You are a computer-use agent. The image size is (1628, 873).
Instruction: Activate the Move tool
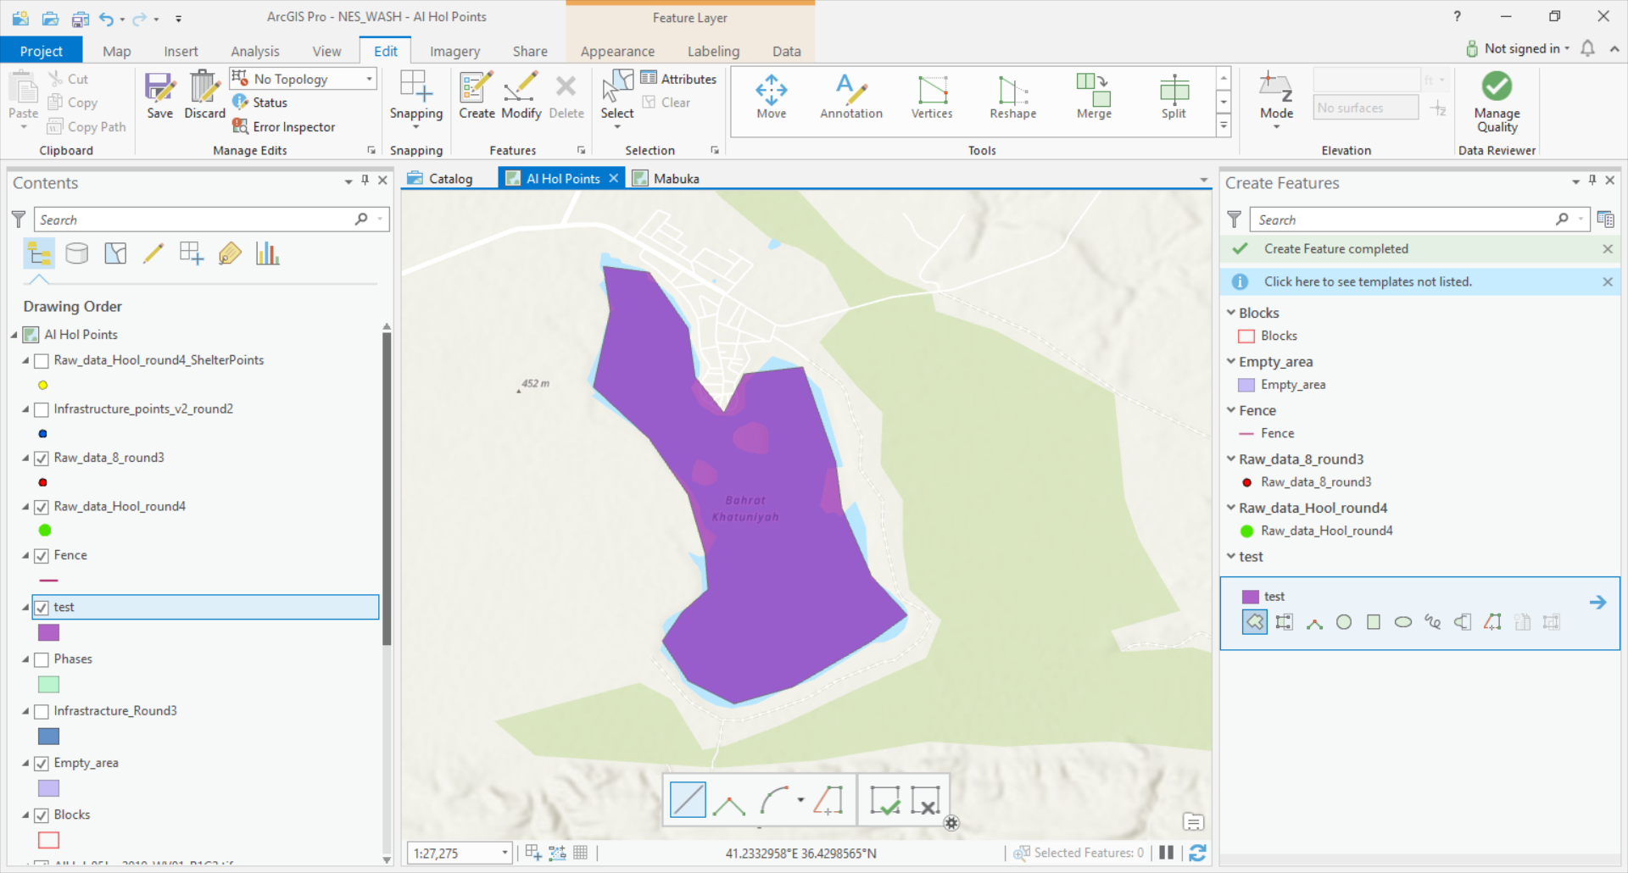pyautogui.click(x=772, y=96)
